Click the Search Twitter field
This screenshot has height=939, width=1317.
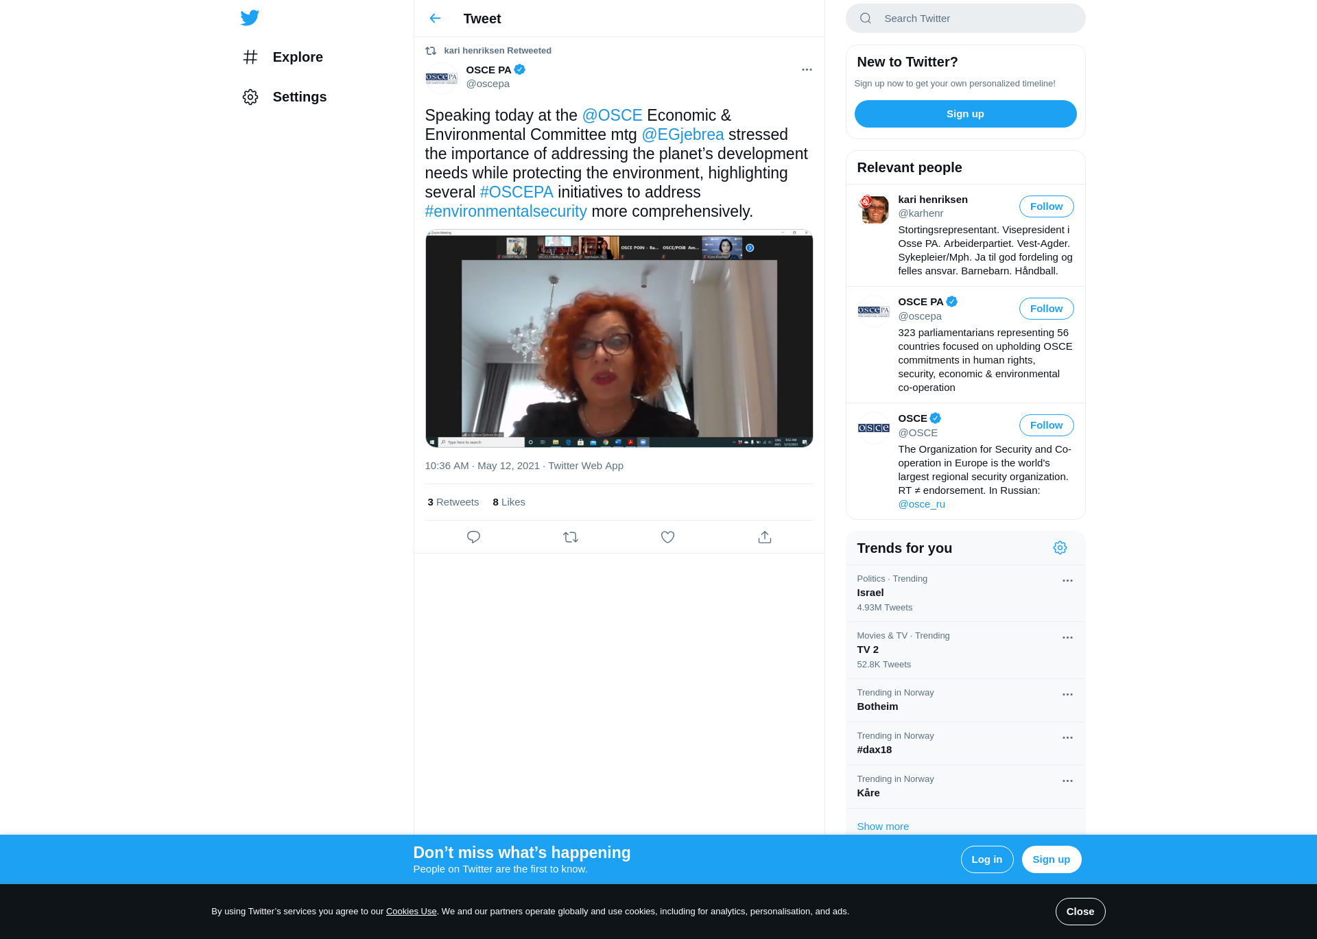974,19
